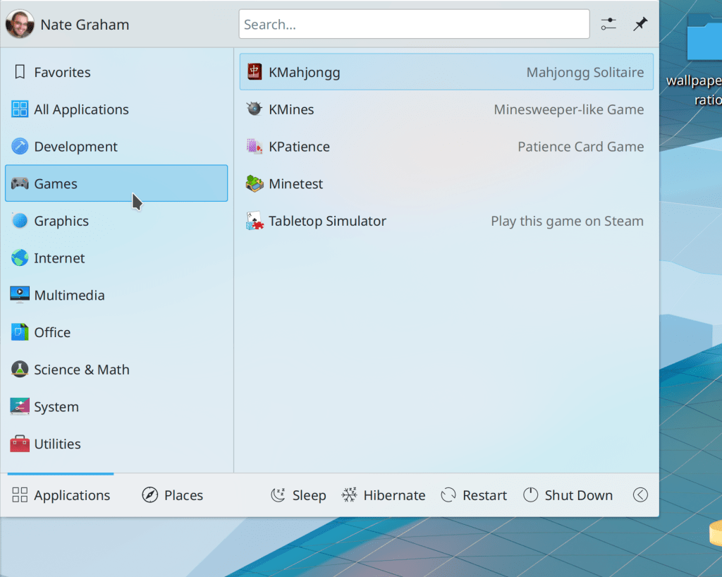Switch to the Applications tab
Screen dimensions: 722x577
click(61, 495)
